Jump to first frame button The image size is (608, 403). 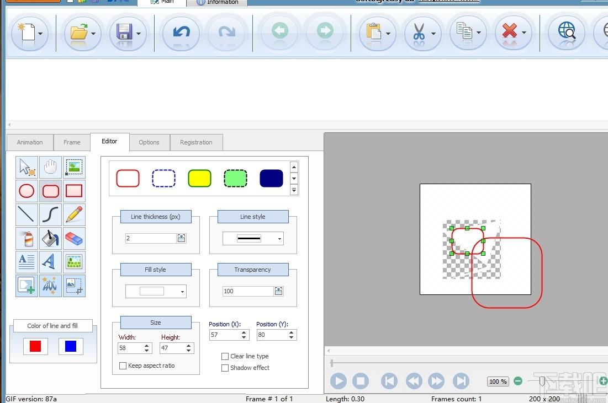point(389,381)
